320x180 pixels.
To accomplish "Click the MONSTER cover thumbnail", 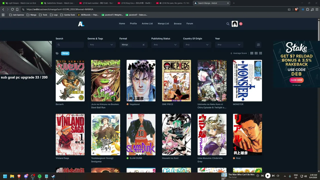I will click(x=247, y=80).
